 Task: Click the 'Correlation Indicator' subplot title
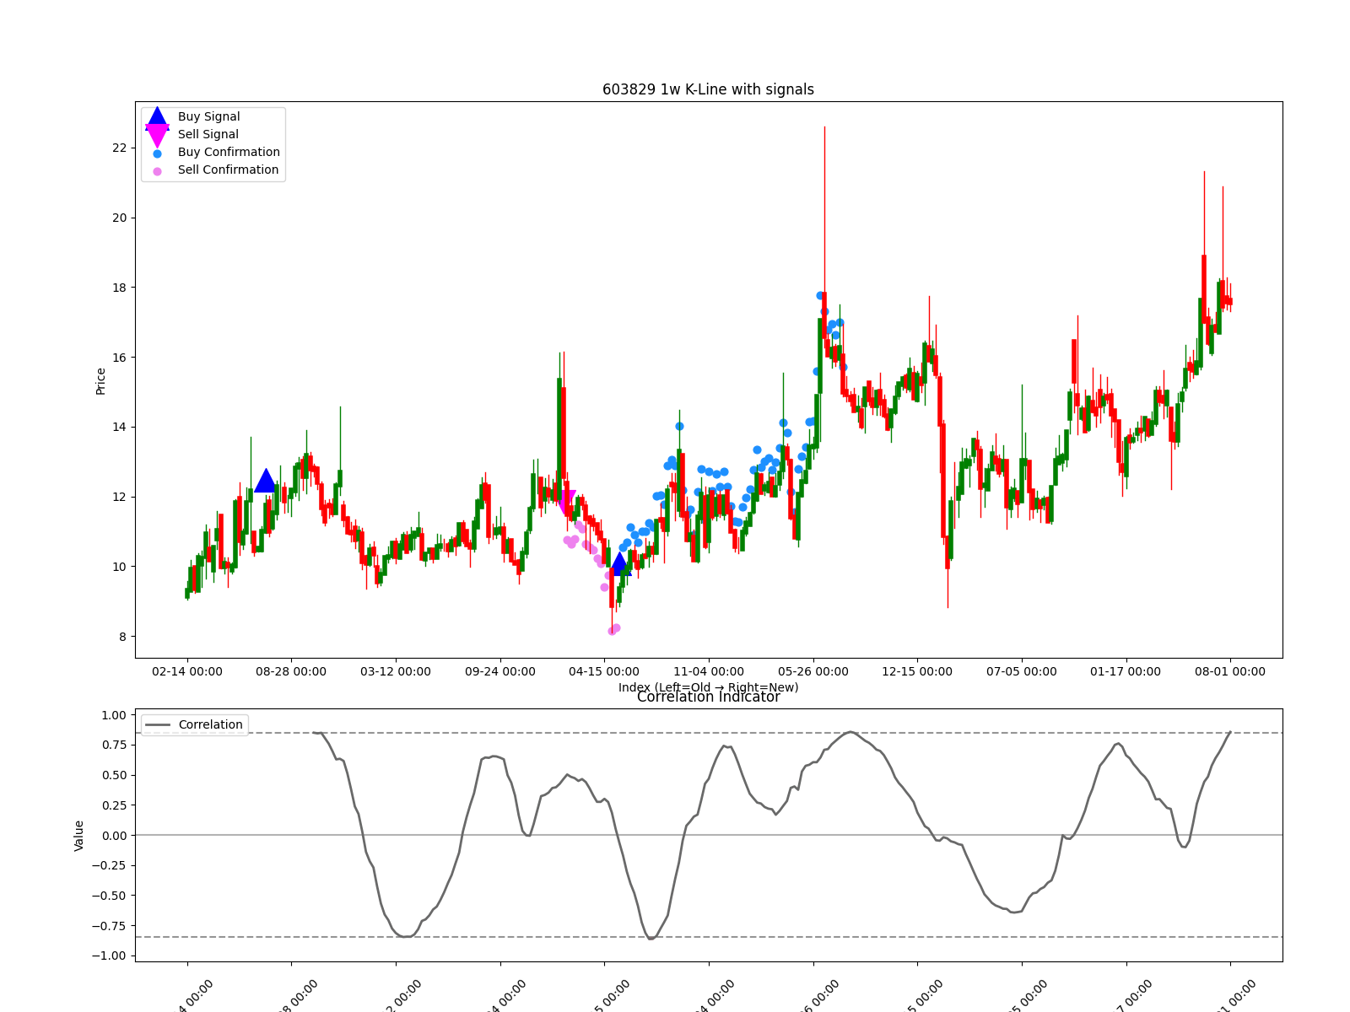coord(708,697)
